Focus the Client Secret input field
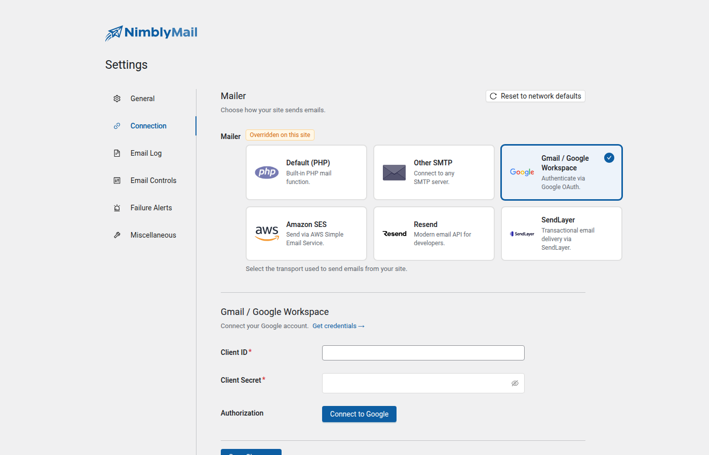709x455 pixels. pos(423,383)
